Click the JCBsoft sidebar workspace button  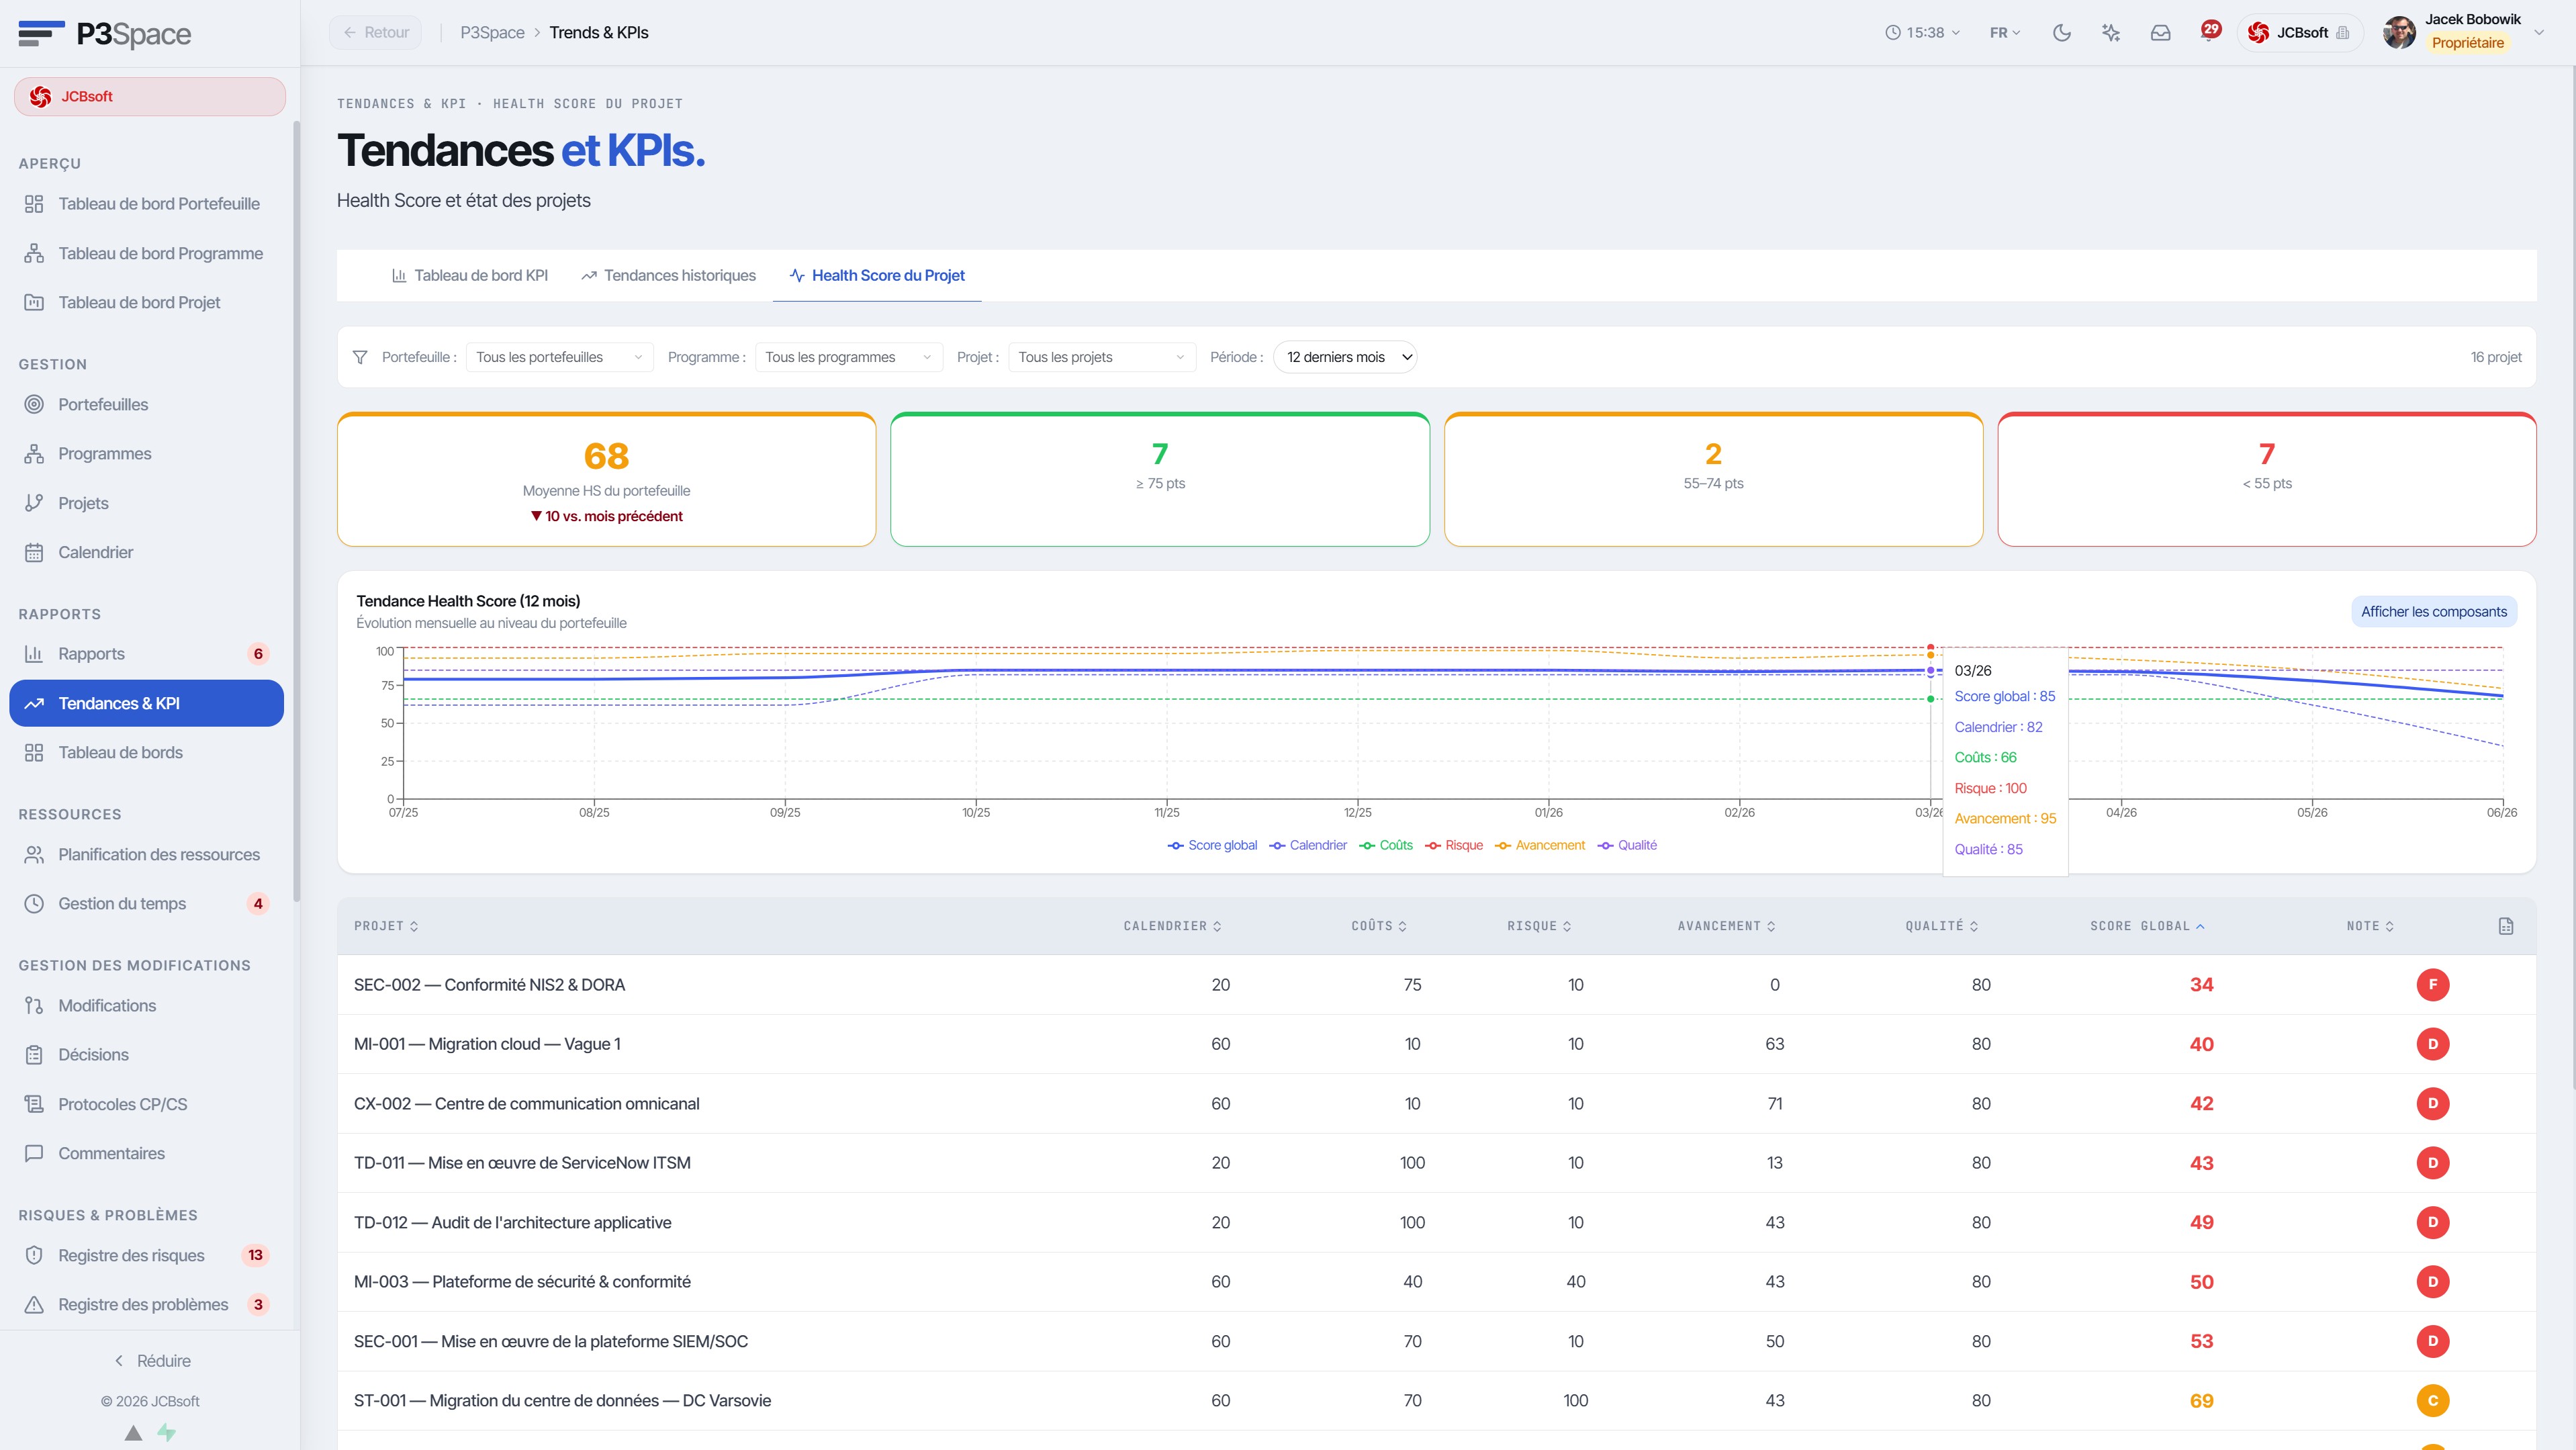149,97
